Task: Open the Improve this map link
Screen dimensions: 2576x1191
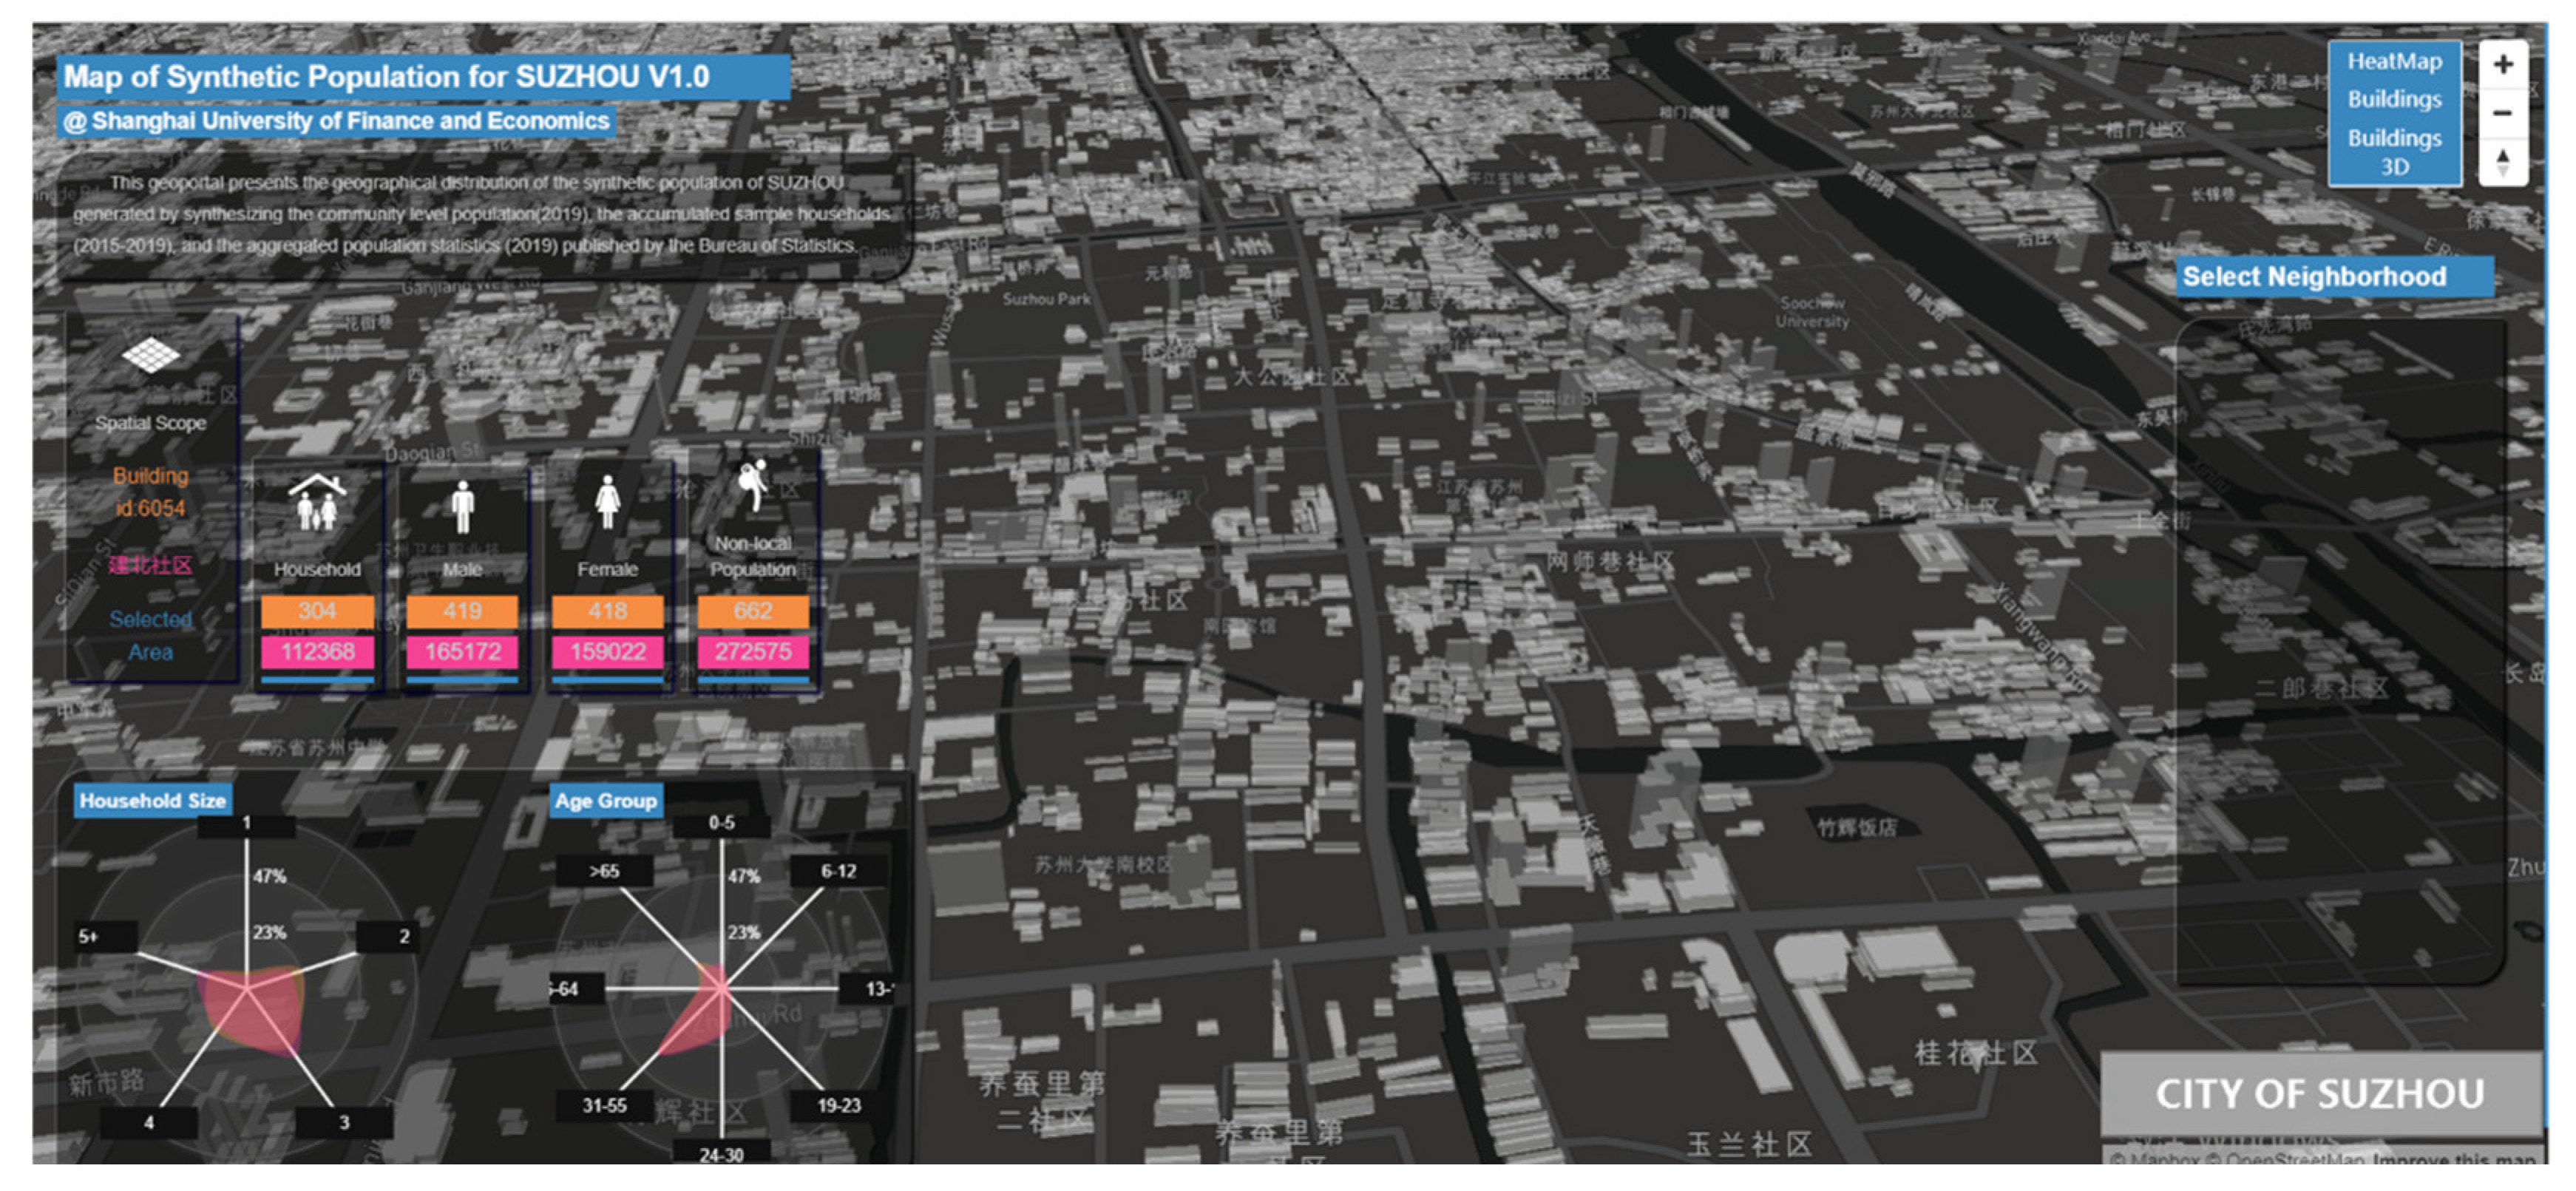Action: tap(2453, 1160)
